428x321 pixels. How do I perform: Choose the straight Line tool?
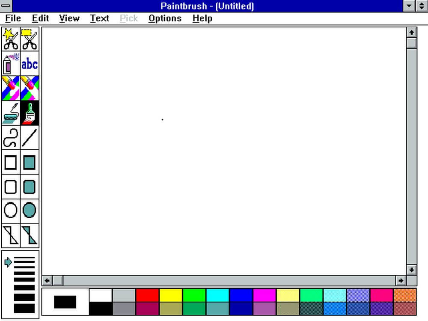tap(30, 138)
